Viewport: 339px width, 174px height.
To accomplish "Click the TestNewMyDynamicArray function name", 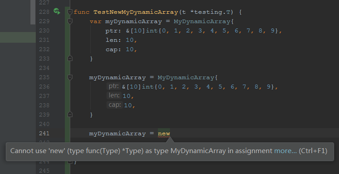I will 136,12.
